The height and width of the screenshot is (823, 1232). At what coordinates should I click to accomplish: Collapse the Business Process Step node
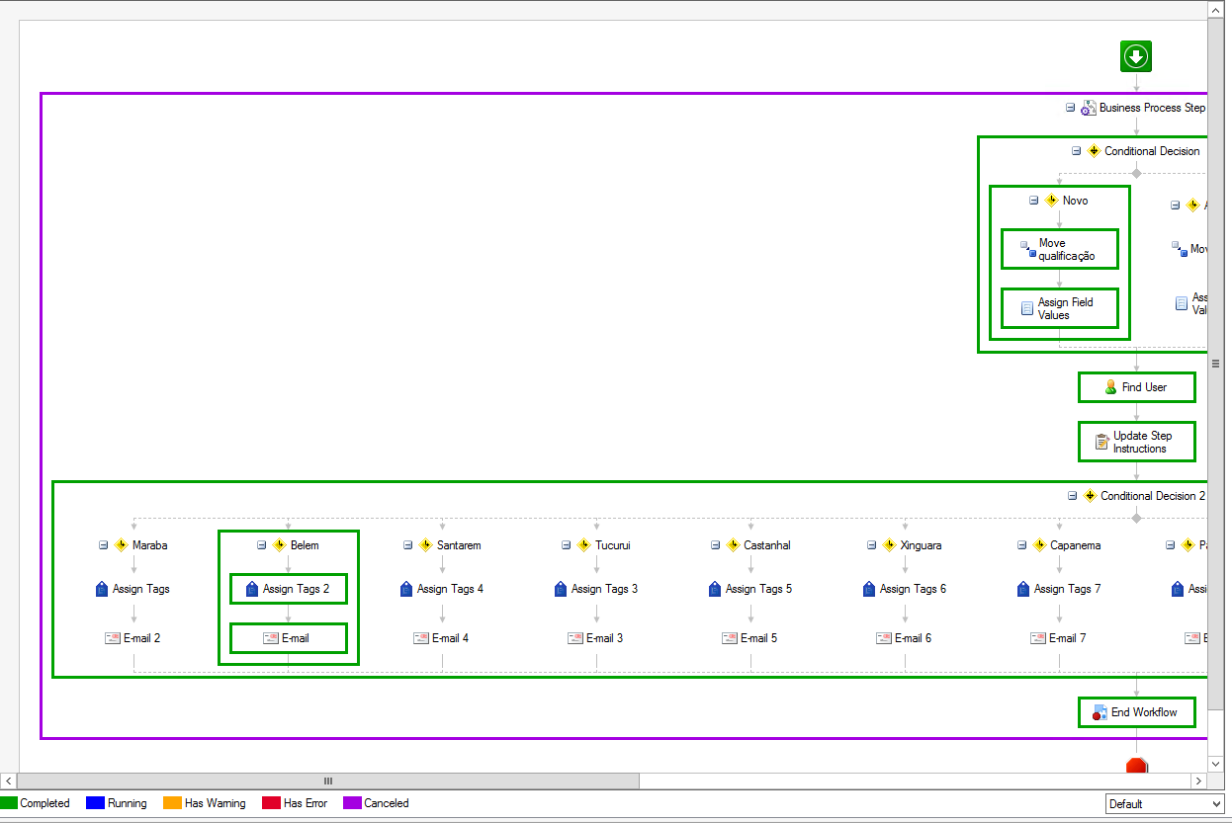coord(1070,108)
